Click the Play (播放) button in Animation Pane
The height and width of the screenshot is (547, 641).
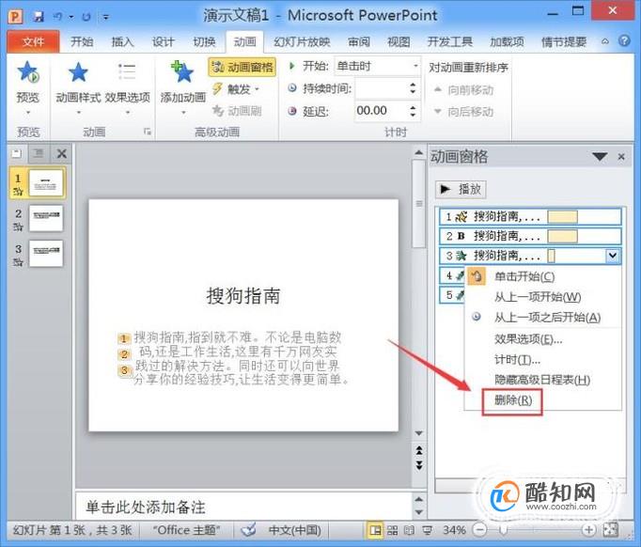[461, 189]
